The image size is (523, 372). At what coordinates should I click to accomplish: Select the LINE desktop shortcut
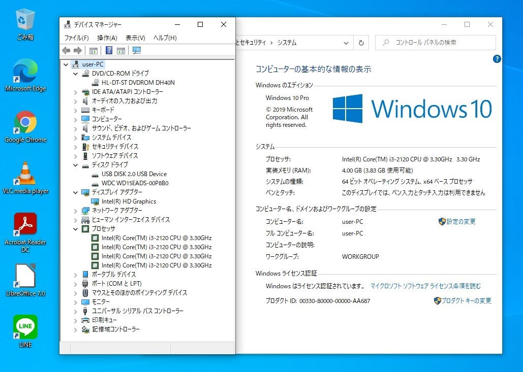(x=25, y=331)
